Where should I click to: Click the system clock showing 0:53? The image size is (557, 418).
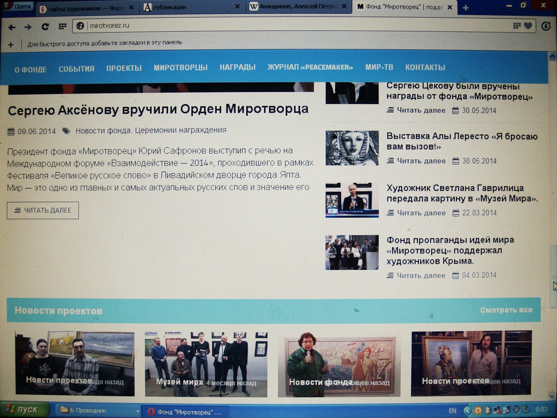coord(541,409)
